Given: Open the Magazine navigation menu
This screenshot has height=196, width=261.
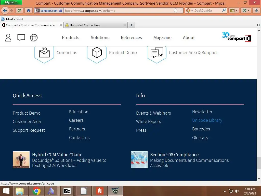Looking at the screenshot, I should pos(162,38).
